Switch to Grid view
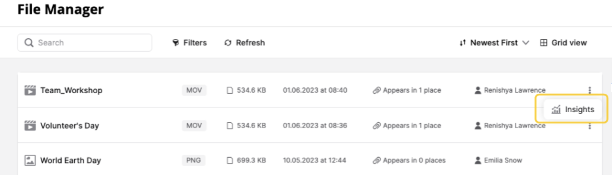 [563, 43]
